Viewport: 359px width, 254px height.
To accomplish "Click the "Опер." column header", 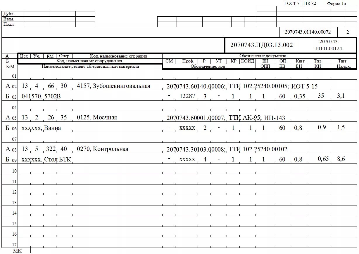I will point(65,56).
